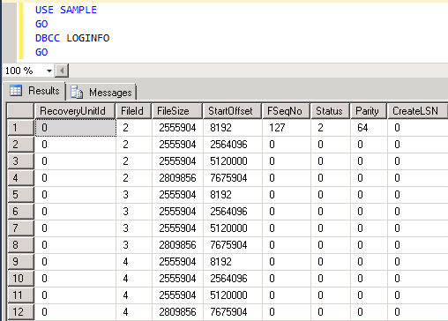Click FileSize 2555904 in row 1
448x321 pixels.
[x=177, y=128]
